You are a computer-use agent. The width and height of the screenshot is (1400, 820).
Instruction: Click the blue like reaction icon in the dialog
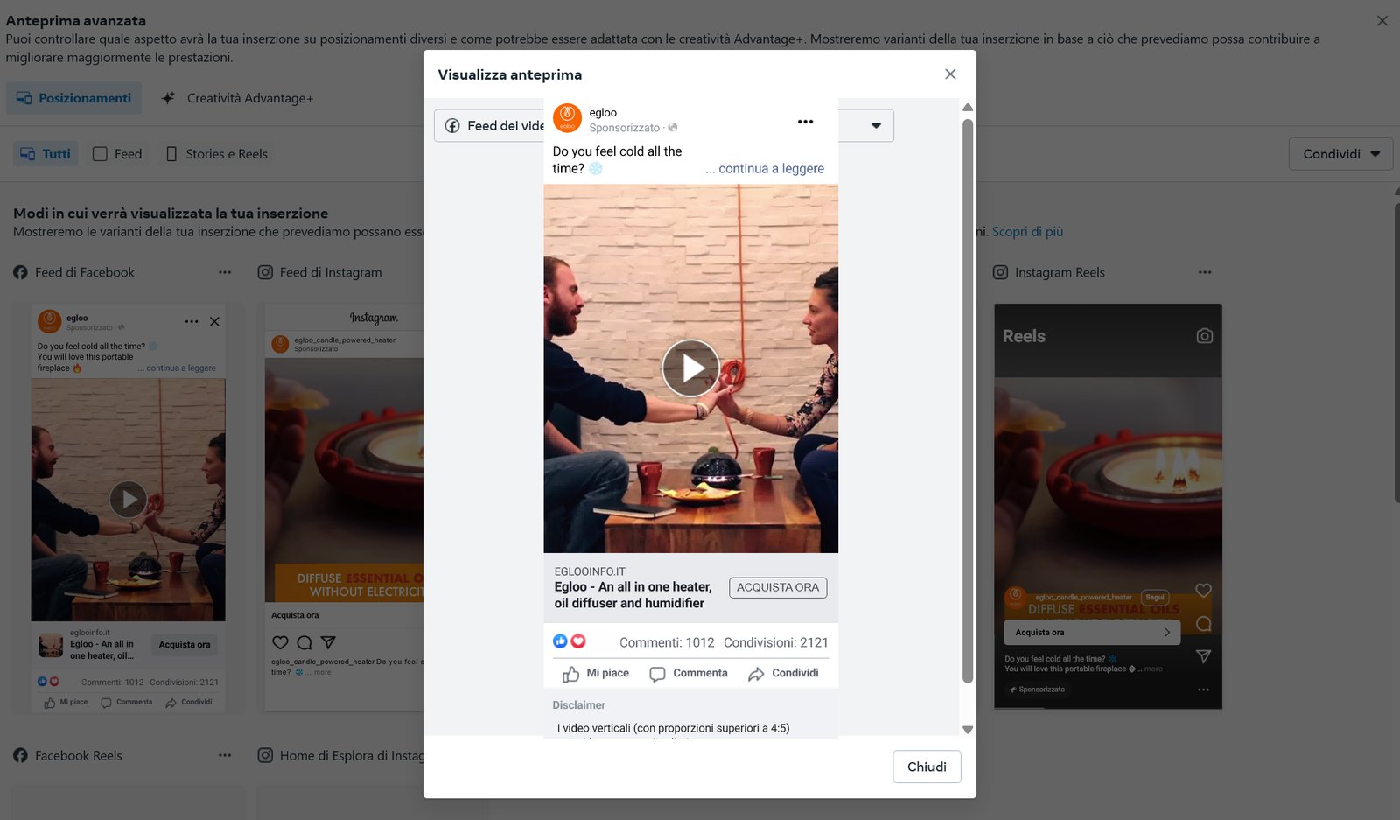click(561, 641)
